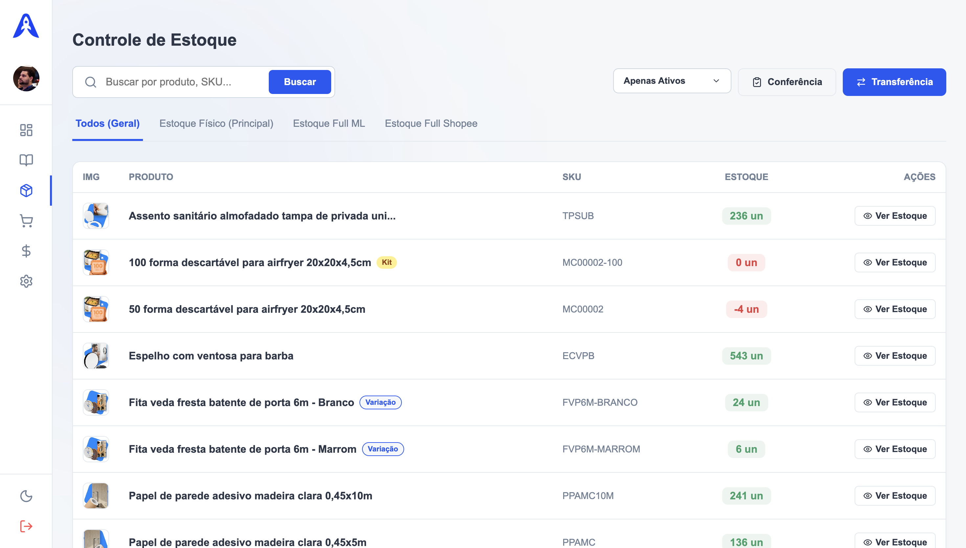
Task: Open the Conferência button
Action: pos(787,82)
